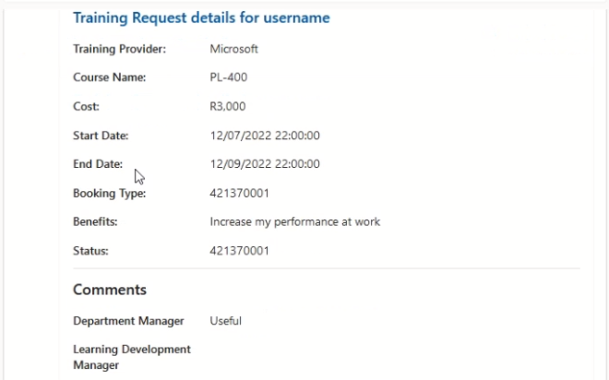Click the 'PL-400' course value

pos(229,77)
